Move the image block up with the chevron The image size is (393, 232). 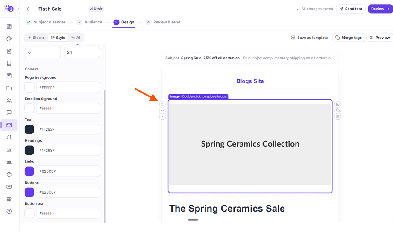pyautogui.click(x=162, y=110)
